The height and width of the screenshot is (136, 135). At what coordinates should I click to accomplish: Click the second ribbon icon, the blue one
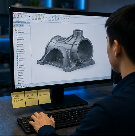[x=18, y=16]
